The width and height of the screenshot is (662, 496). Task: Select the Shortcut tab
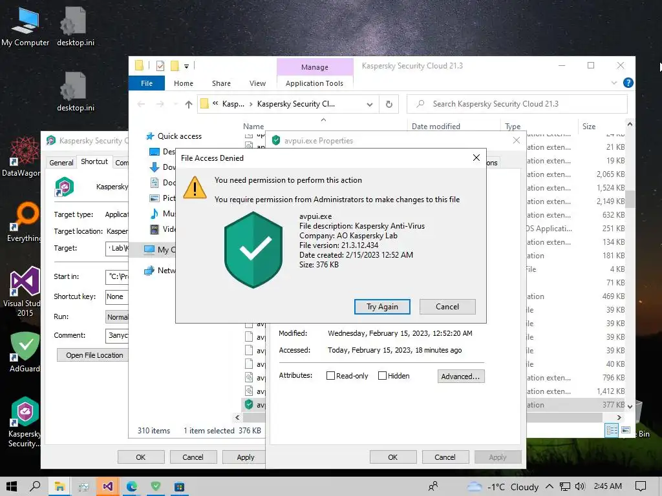(x=94, y=161)
